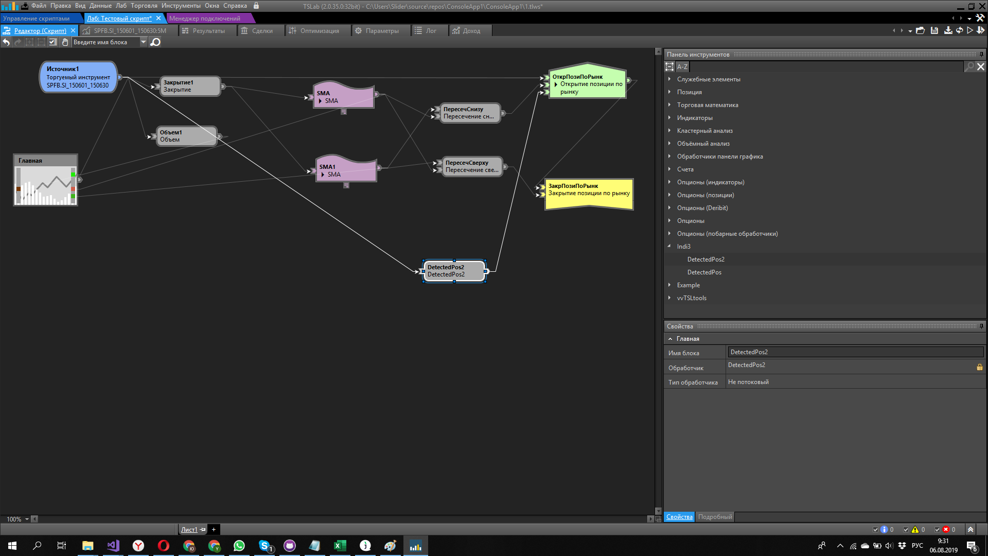This screenshot has width=988, height=556.
Task: Select DetectedPos item in toolbox tree
Action: (704, 272)
